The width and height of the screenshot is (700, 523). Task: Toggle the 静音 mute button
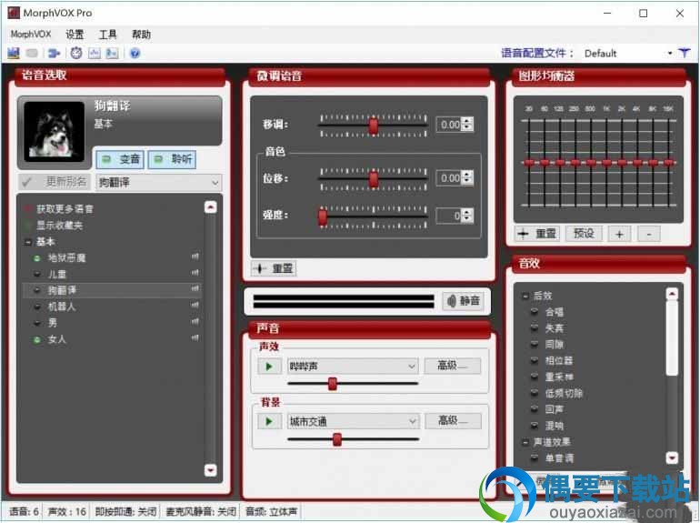click(x=464, y=301)
